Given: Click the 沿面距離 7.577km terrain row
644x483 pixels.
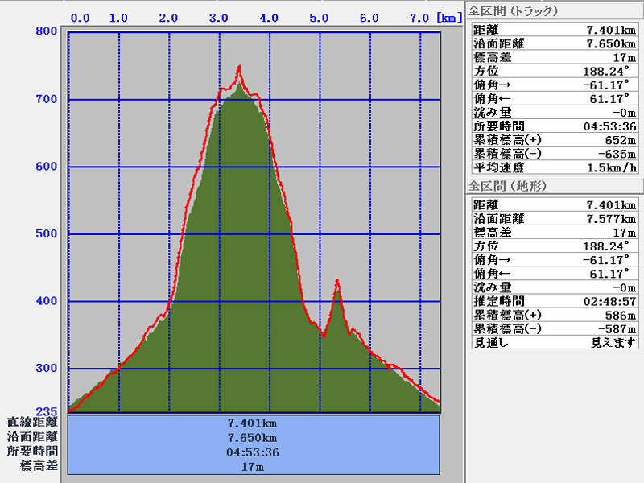Looking at the screenshot, I should click(555, 218).
